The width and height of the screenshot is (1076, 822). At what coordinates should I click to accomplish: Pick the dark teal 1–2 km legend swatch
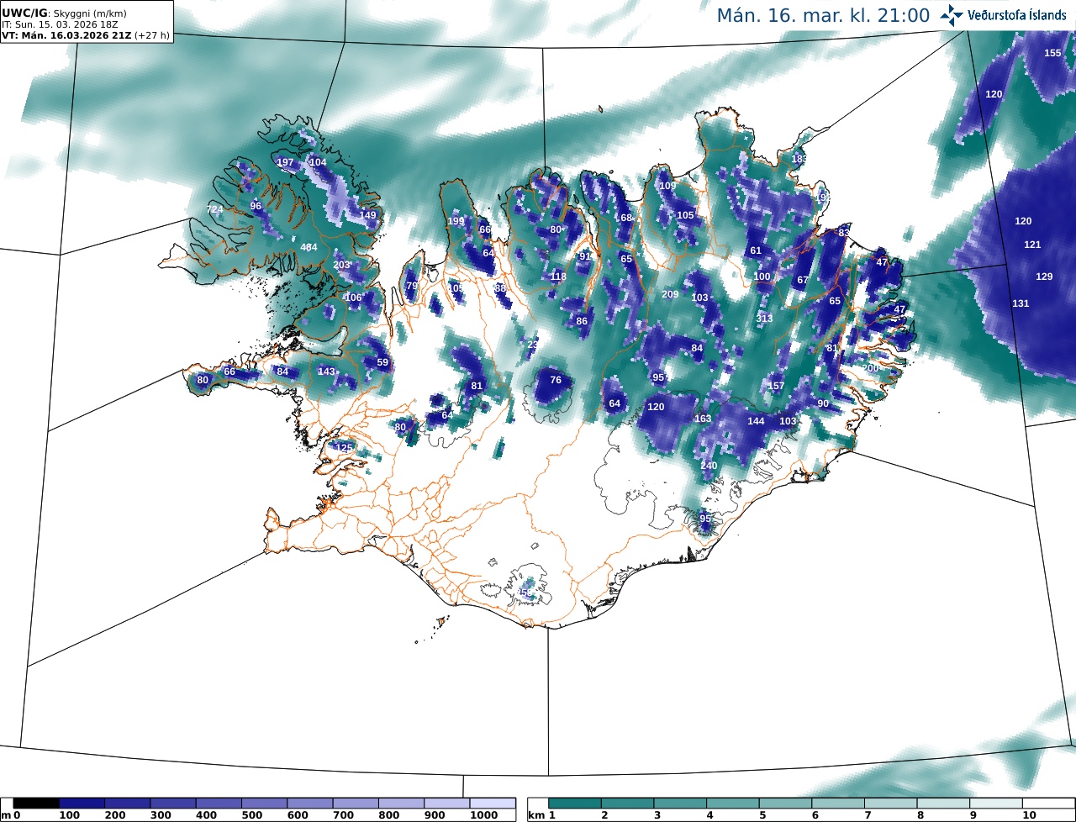click(574, 804)
